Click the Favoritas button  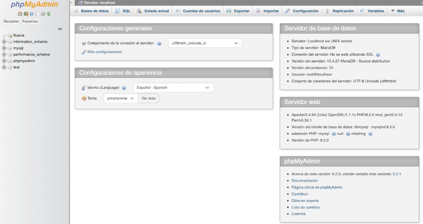click(x=30, y=21)
